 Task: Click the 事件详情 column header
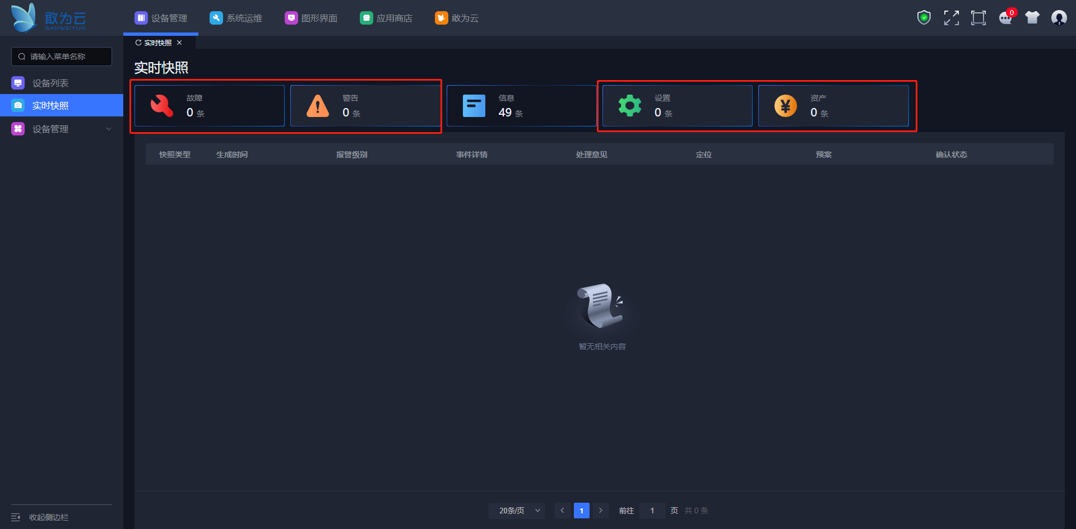point(472,155)
